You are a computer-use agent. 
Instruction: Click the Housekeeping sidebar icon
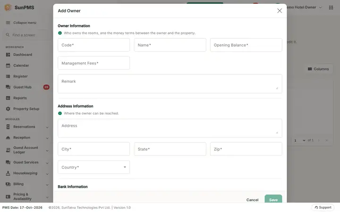(x=8, y=173)
